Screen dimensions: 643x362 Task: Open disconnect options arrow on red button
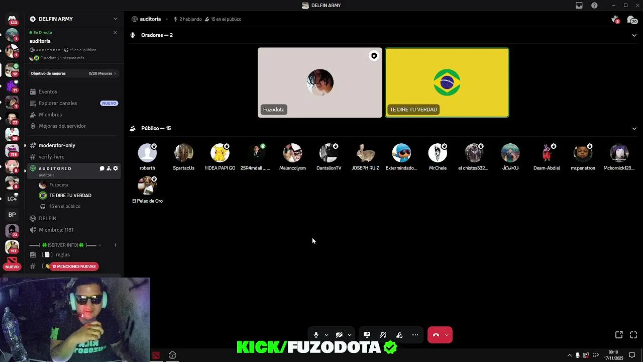pos(447,335)
